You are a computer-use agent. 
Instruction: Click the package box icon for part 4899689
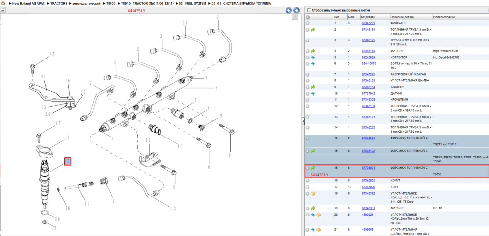(x=318, y=230)
